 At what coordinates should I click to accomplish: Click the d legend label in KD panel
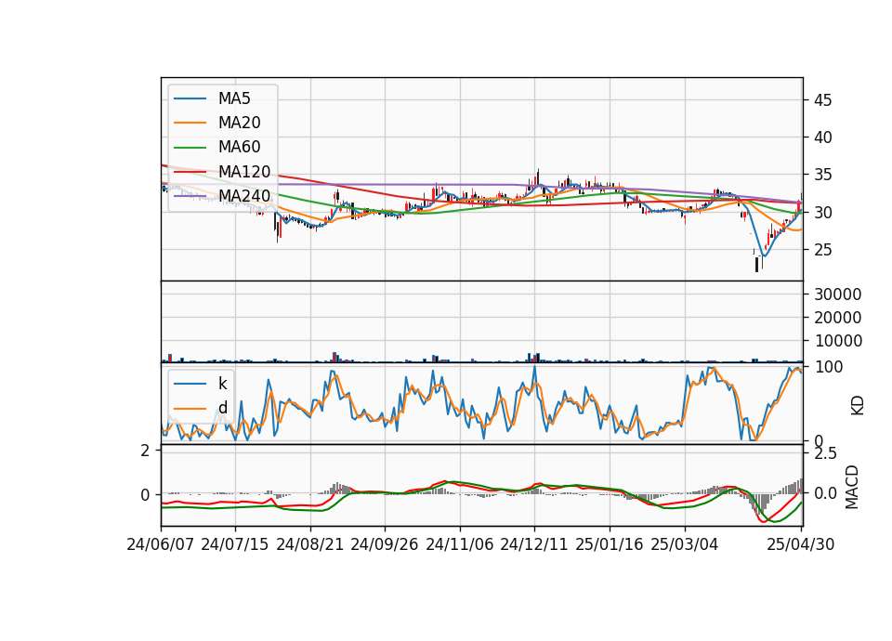[222, 408]
